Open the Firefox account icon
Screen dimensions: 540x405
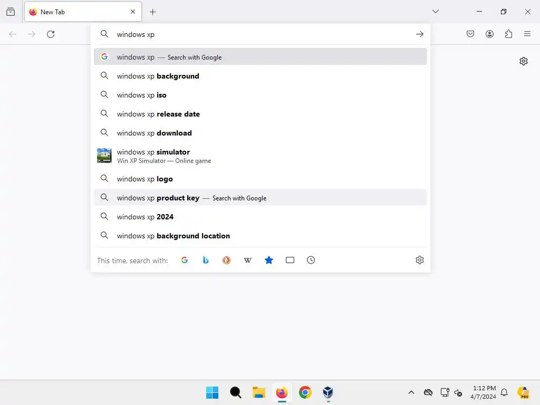[x=489, y=34]
